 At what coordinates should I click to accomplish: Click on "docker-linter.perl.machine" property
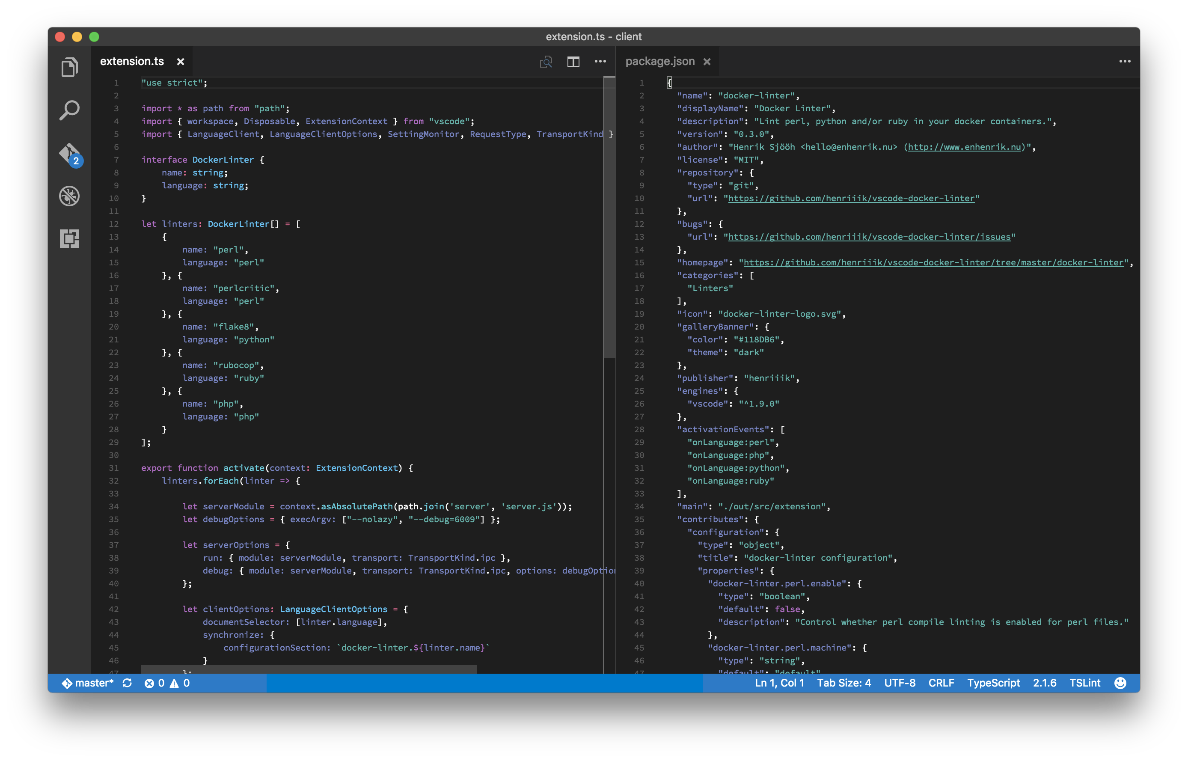click(779, 648)
